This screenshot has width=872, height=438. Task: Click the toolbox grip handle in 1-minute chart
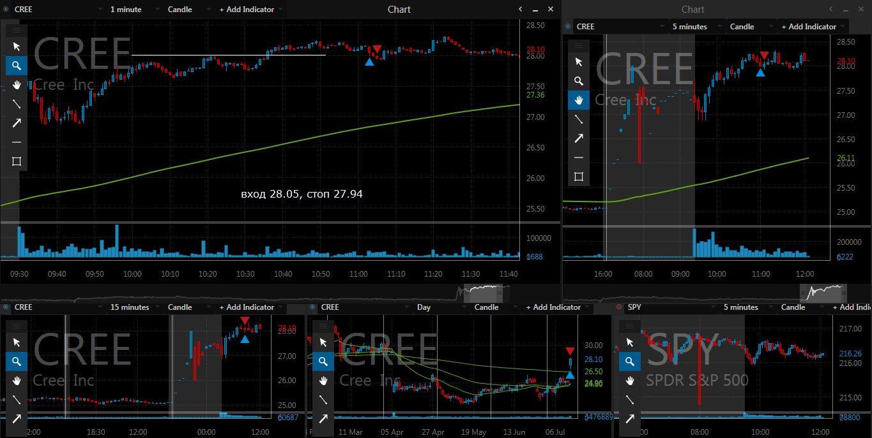(17, 30)
